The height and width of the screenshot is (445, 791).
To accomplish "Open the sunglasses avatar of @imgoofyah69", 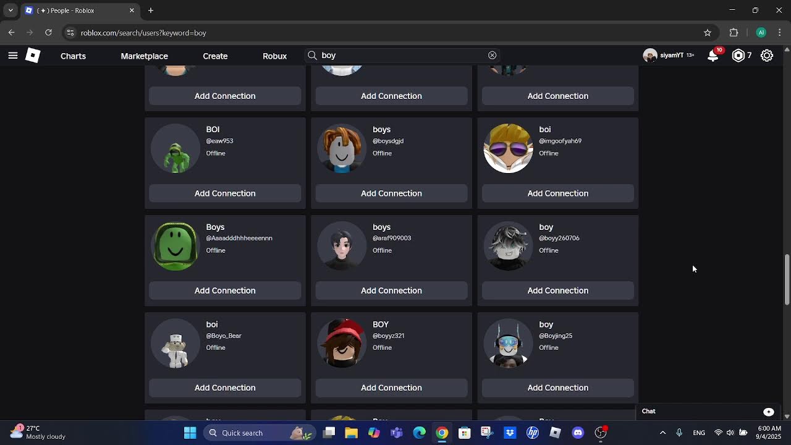I will tap(508, 148).
